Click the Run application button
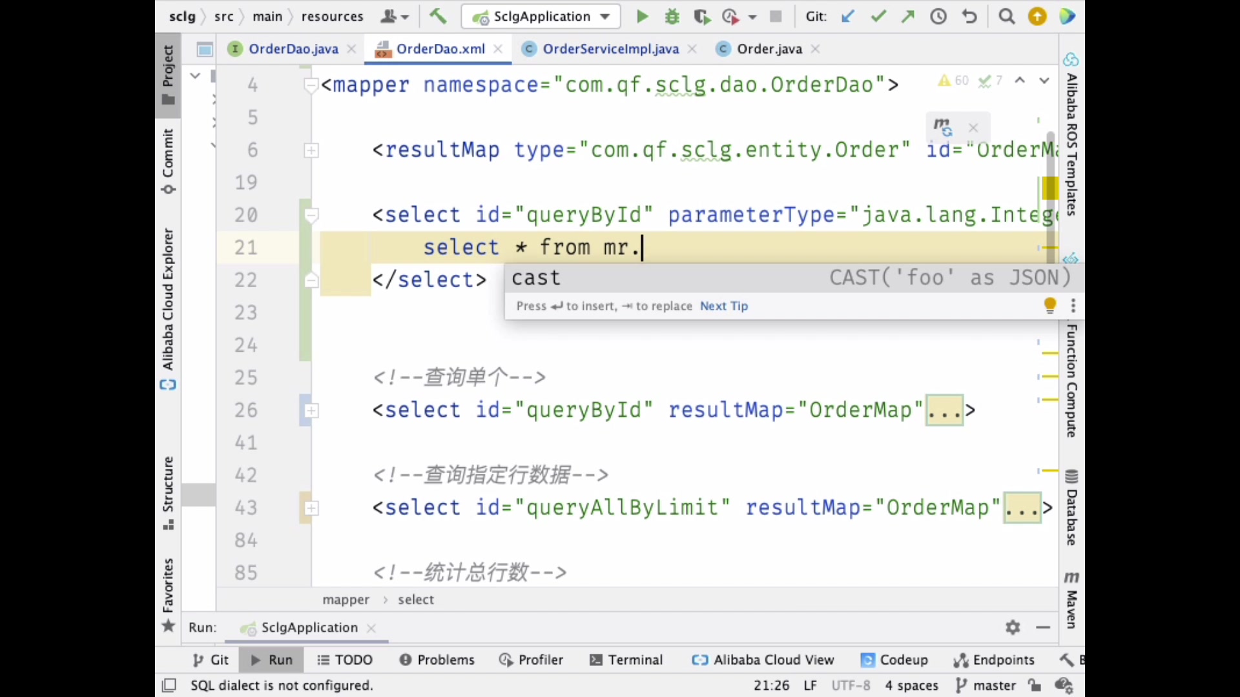 [x=641, y=16]
